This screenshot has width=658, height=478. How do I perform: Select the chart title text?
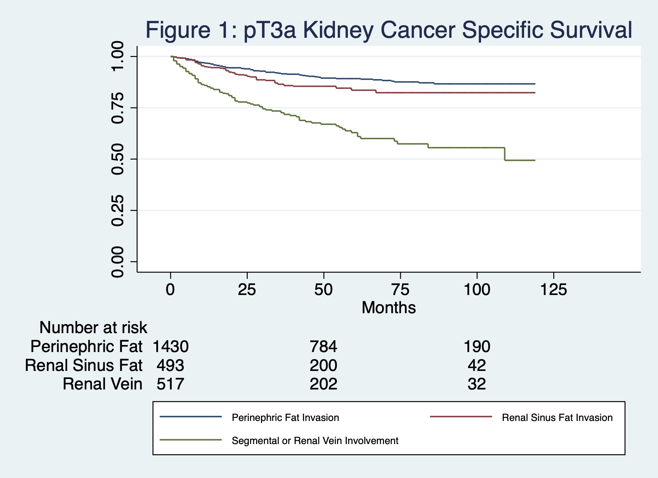pos(389,30)
